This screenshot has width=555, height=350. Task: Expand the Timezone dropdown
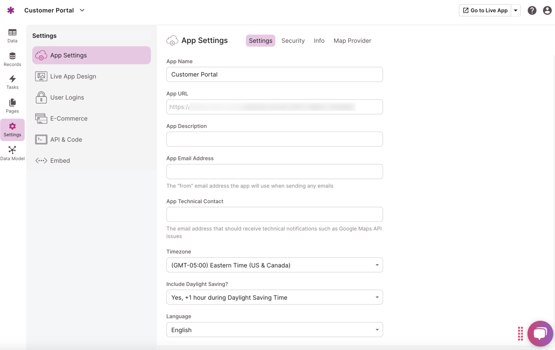click(274, 265)
